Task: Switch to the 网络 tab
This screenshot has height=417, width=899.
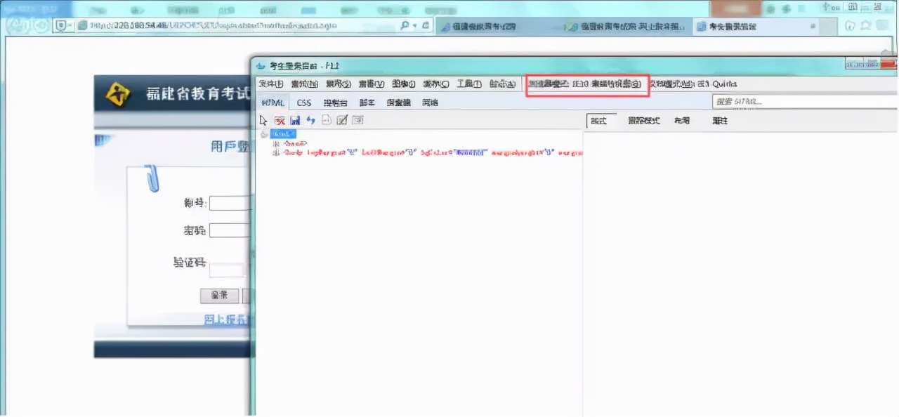Action: [x=430, y=102]
